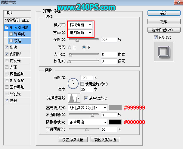This screenshot has height=149, width=183.
Task: Uncheck the 投影 effect checkbox
Action: pos(7,100)
